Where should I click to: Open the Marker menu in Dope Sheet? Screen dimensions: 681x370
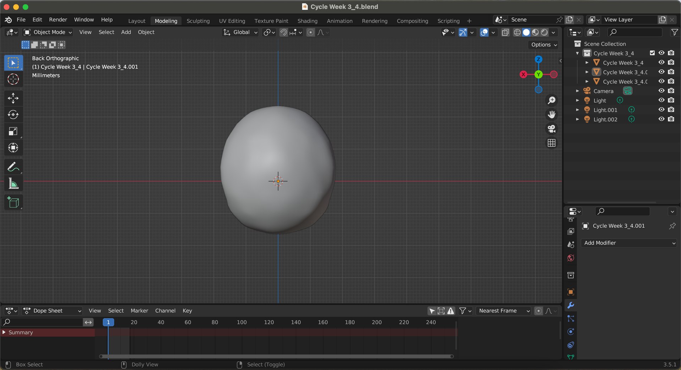tap(139, 311)
